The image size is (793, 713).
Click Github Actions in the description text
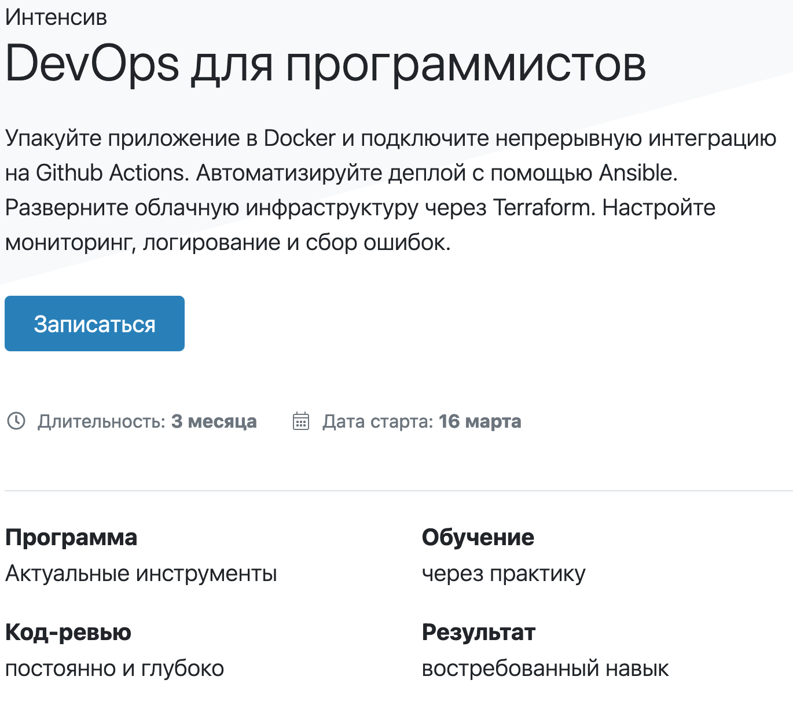coord(109,173)
